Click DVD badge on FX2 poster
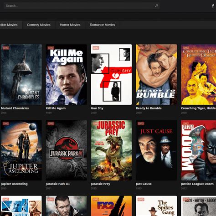This screenshot has height=216, width=216. pyautogui.click(x=96, y=199)
